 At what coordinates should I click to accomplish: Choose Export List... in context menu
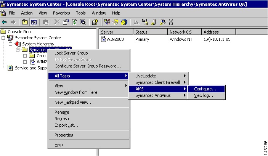click(88, 125)
